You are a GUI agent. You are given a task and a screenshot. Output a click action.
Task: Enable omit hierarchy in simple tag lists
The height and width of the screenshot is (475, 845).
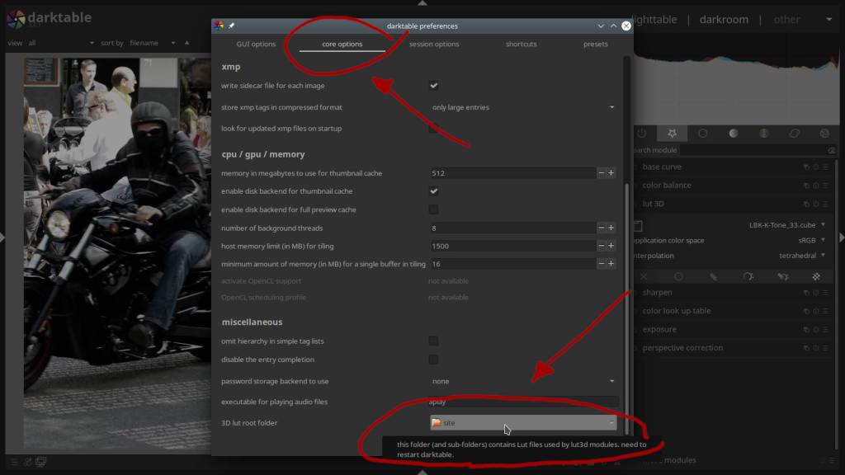tap(434, 341)
